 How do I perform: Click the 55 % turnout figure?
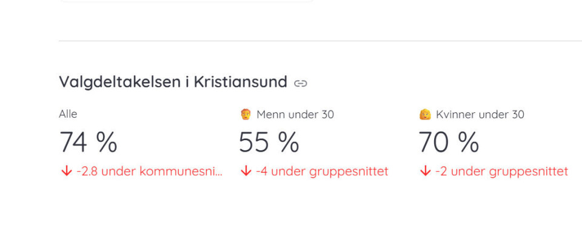269,142
